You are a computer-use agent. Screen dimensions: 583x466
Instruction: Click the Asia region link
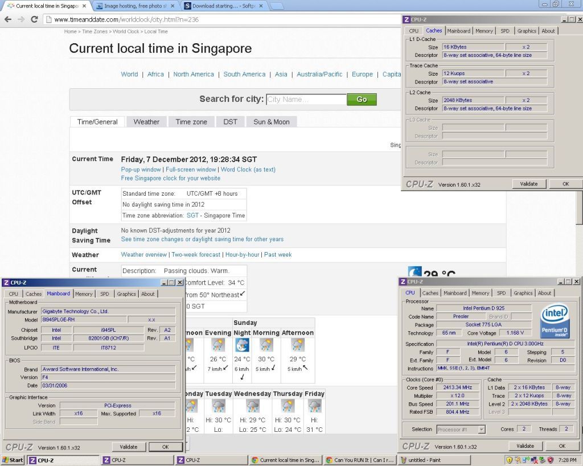tap(281, 75)
